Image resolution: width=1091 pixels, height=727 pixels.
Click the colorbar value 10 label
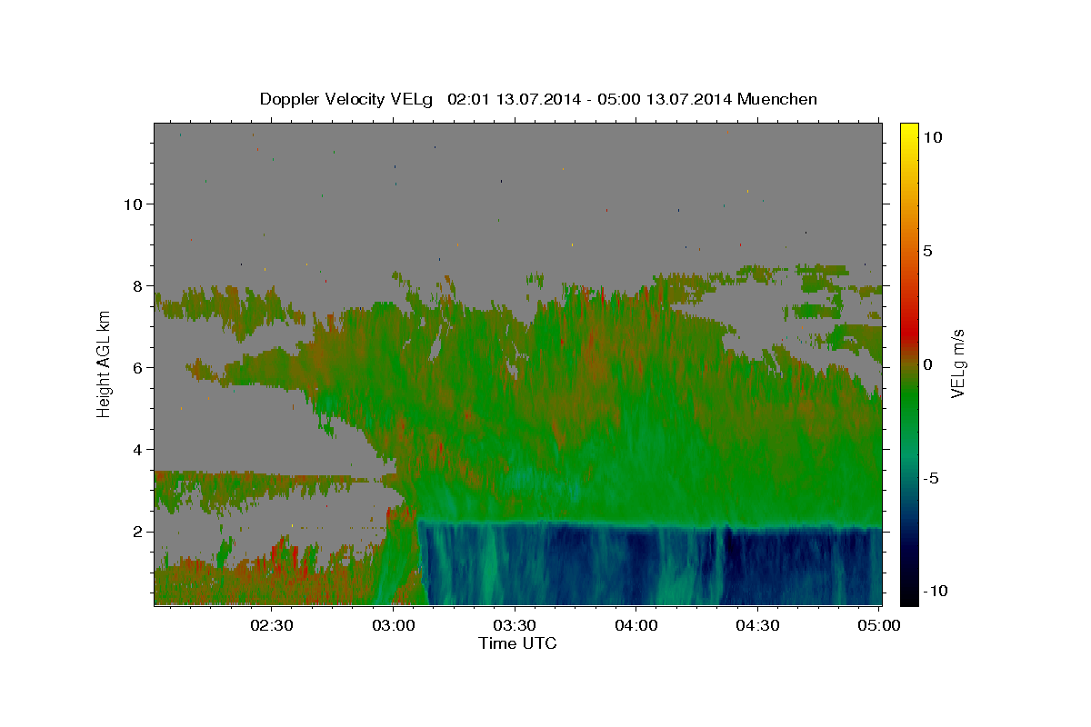click(932, 137)
